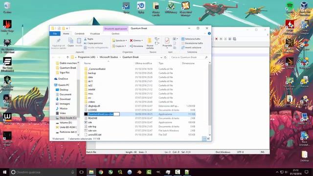Open the Cestino recycle bin icon

[x=7, y=8]
